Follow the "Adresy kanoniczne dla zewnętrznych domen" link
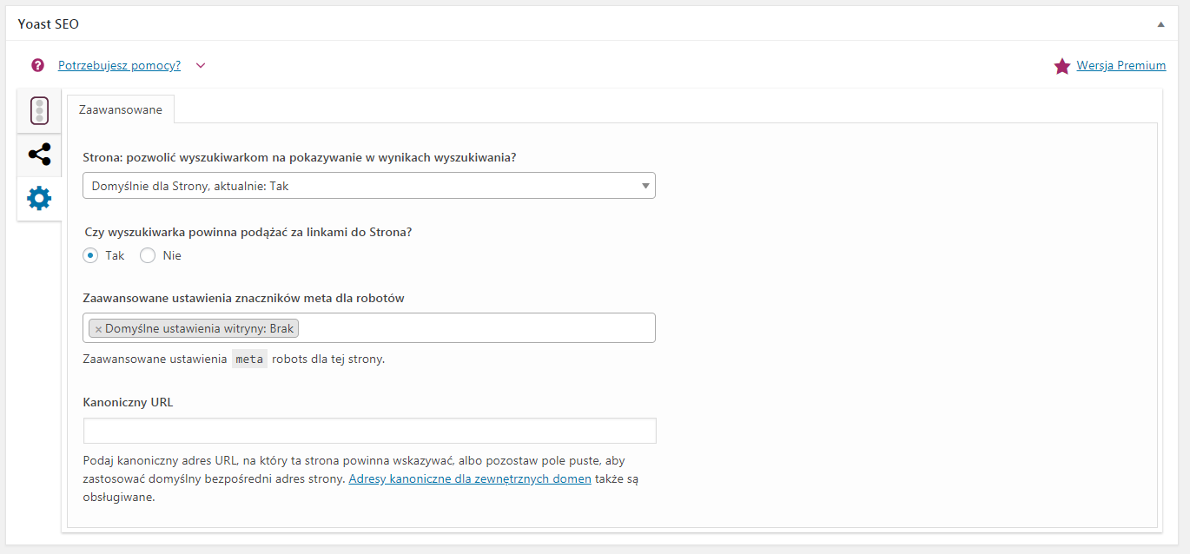1190x554 pixels. (470, 478)
